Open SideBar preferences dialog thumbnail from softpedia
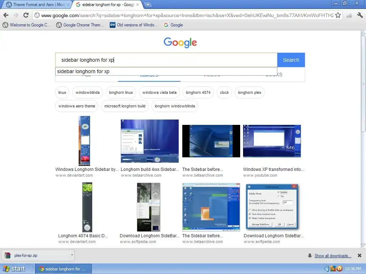Image resolution: width=366 pixels, height=274 pixels. pyautogui.click(x=272, y=207)
